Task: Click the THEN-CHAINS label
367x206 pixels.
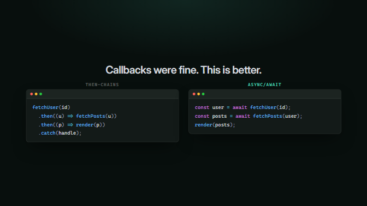Action: click(x=102, y=84)
